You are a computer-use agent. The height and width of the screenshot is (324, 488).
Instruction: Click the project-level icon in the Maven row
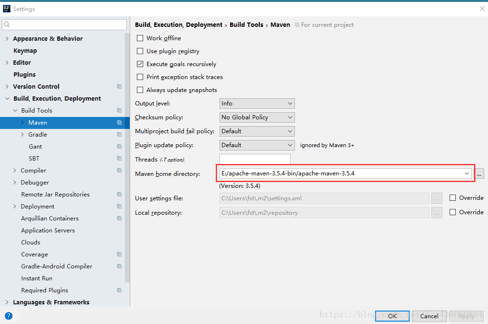[x=119, y=122]
